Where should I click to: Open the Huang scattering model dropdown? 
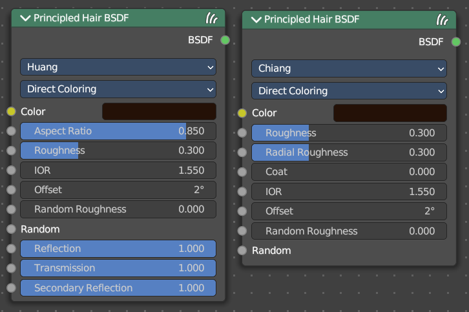118,67
